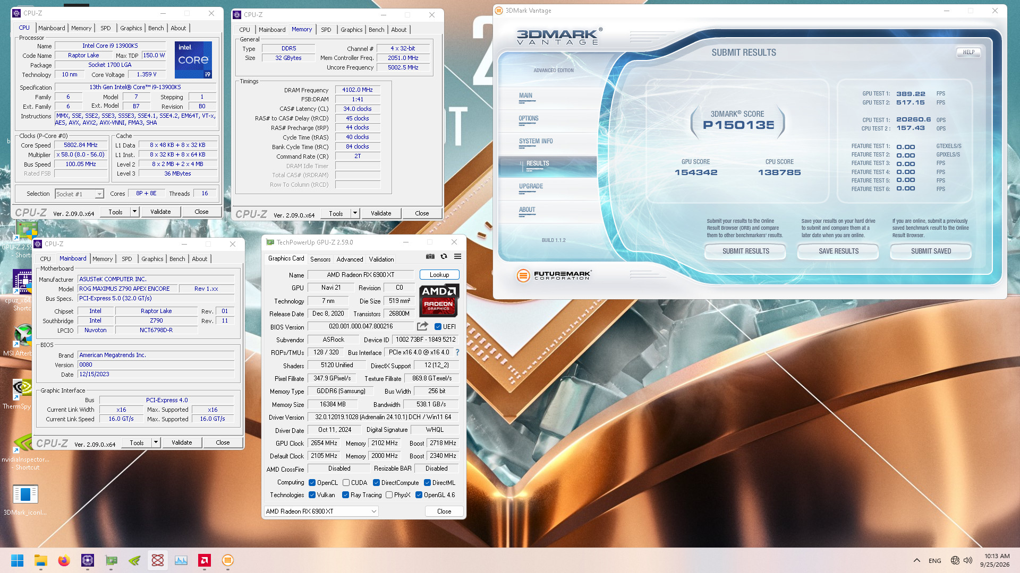Toggle the CUDA checkbox
Screen dimensions: 1020x573
(x=346, y=483)
